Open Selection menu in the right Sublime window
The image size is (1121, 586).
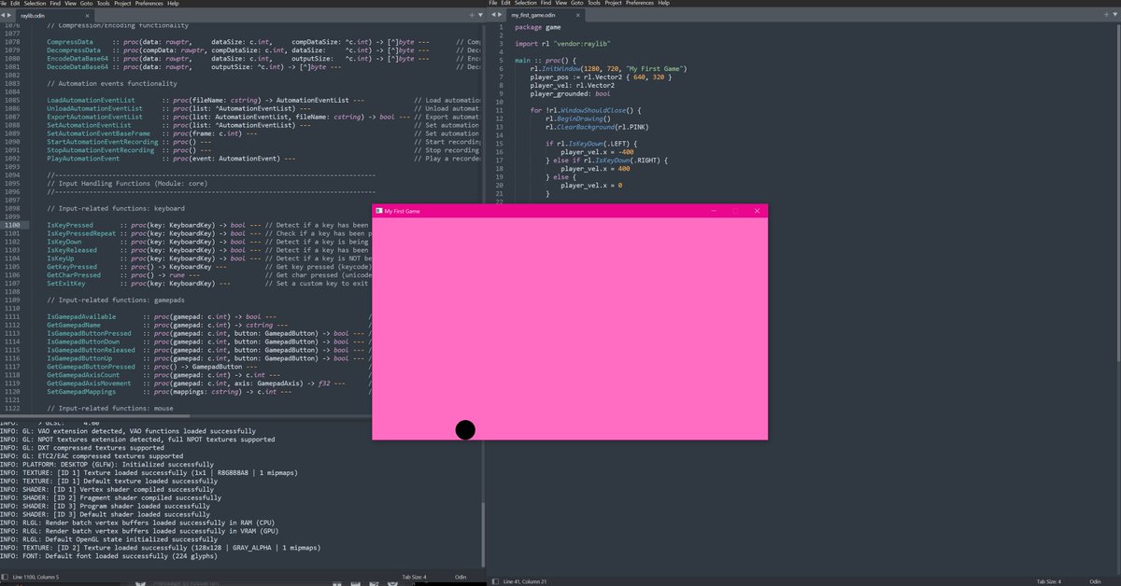pyautogui.click(x=528, y=3)
